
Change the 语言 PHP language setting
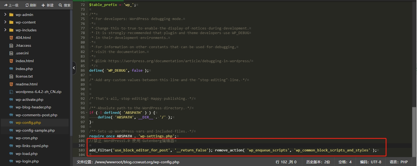tap(399, 162)
